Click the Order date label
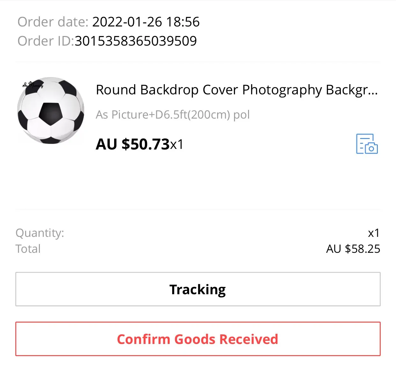396x365 pixels. point(53,22)
